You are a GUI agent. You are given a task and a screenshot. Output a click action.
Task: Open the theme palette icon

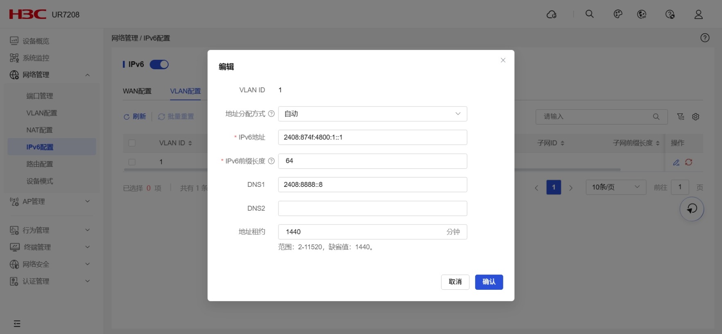(x=618, y=14)
